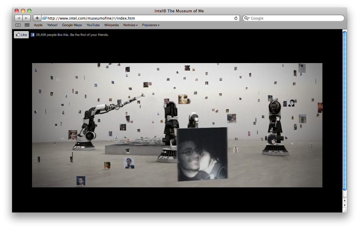Click the Facebook Like thumbs-up button

point(21,35)
